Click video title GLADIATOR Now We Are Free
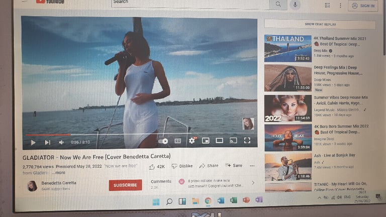Screen dimensions: 386x217 [x=96, y=157]
